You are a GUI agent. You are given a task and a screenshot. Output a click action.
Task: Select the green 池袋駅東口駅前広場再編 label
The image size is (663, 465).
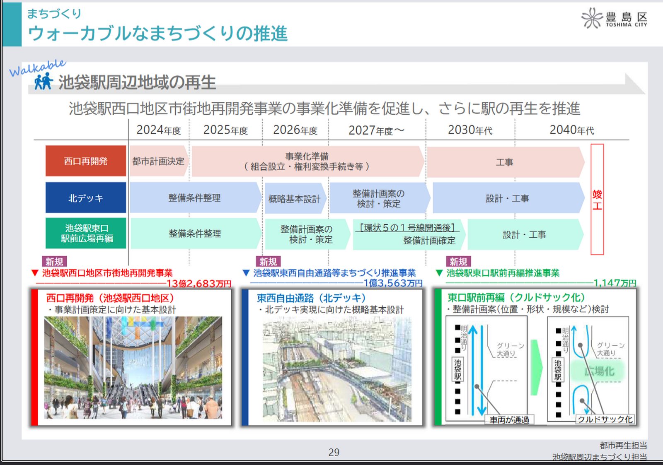point(86,233)
